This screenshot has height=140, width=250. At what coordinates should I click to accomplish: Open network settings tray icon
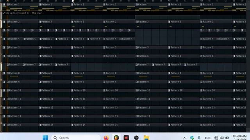tap(216, 138)
